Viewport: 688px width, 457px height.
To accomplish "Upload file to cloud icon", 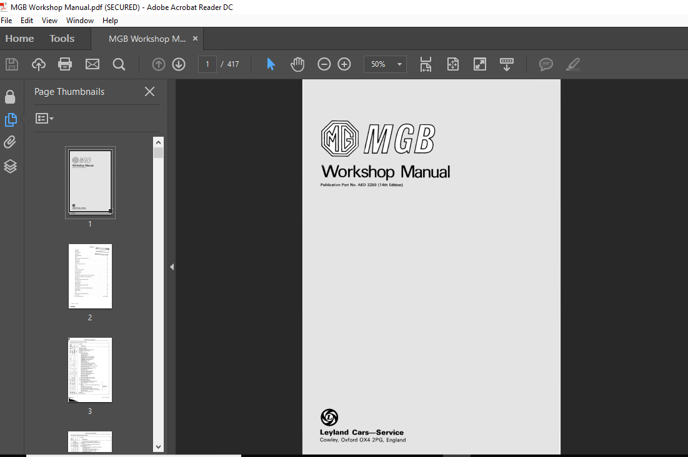I will coord(39,64).
